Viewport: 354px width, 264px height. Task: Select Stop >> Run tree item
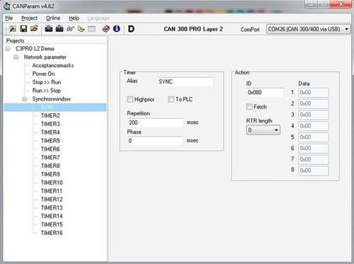tap(47, 82)
